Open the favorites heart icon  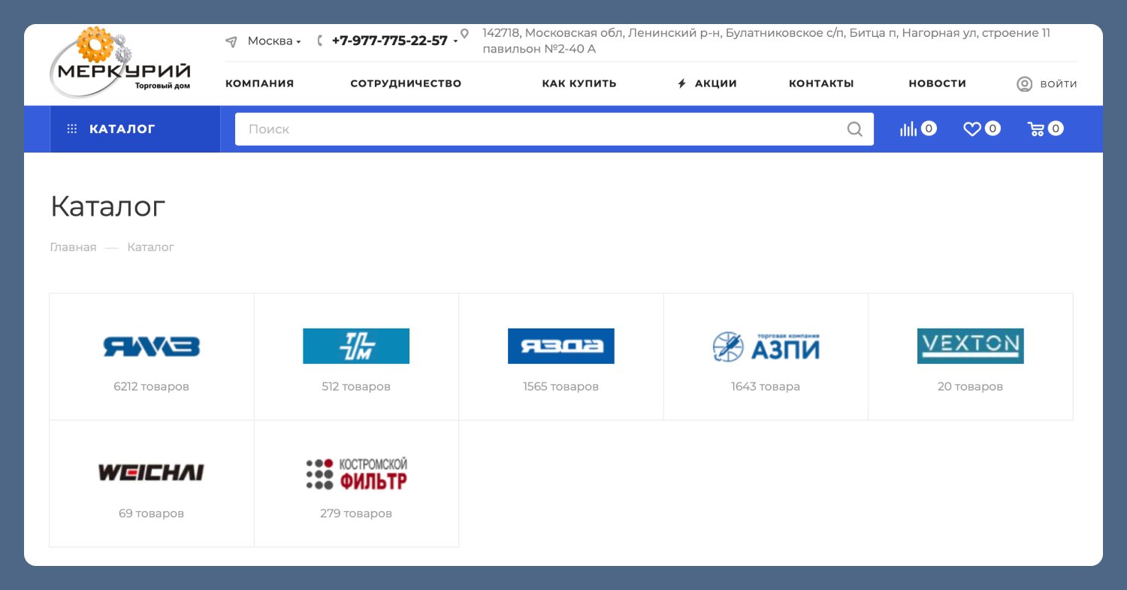[x=972, y=129]
